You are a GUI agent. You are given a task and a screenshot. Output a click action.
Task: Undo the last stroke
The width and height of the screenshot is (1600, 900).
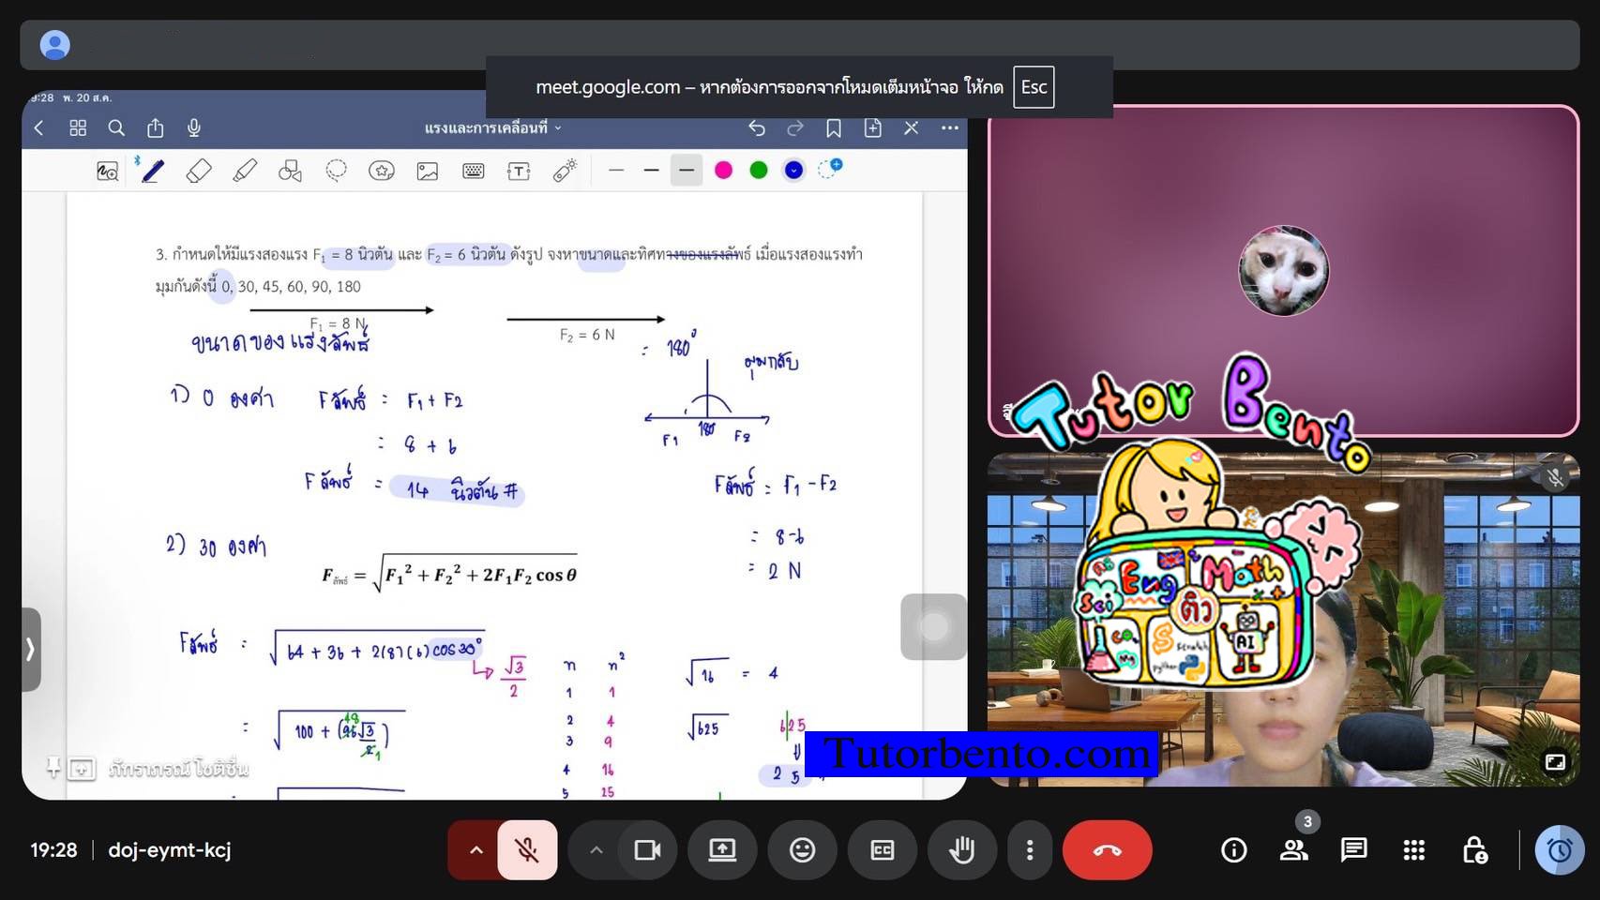[x=757, y=128]
